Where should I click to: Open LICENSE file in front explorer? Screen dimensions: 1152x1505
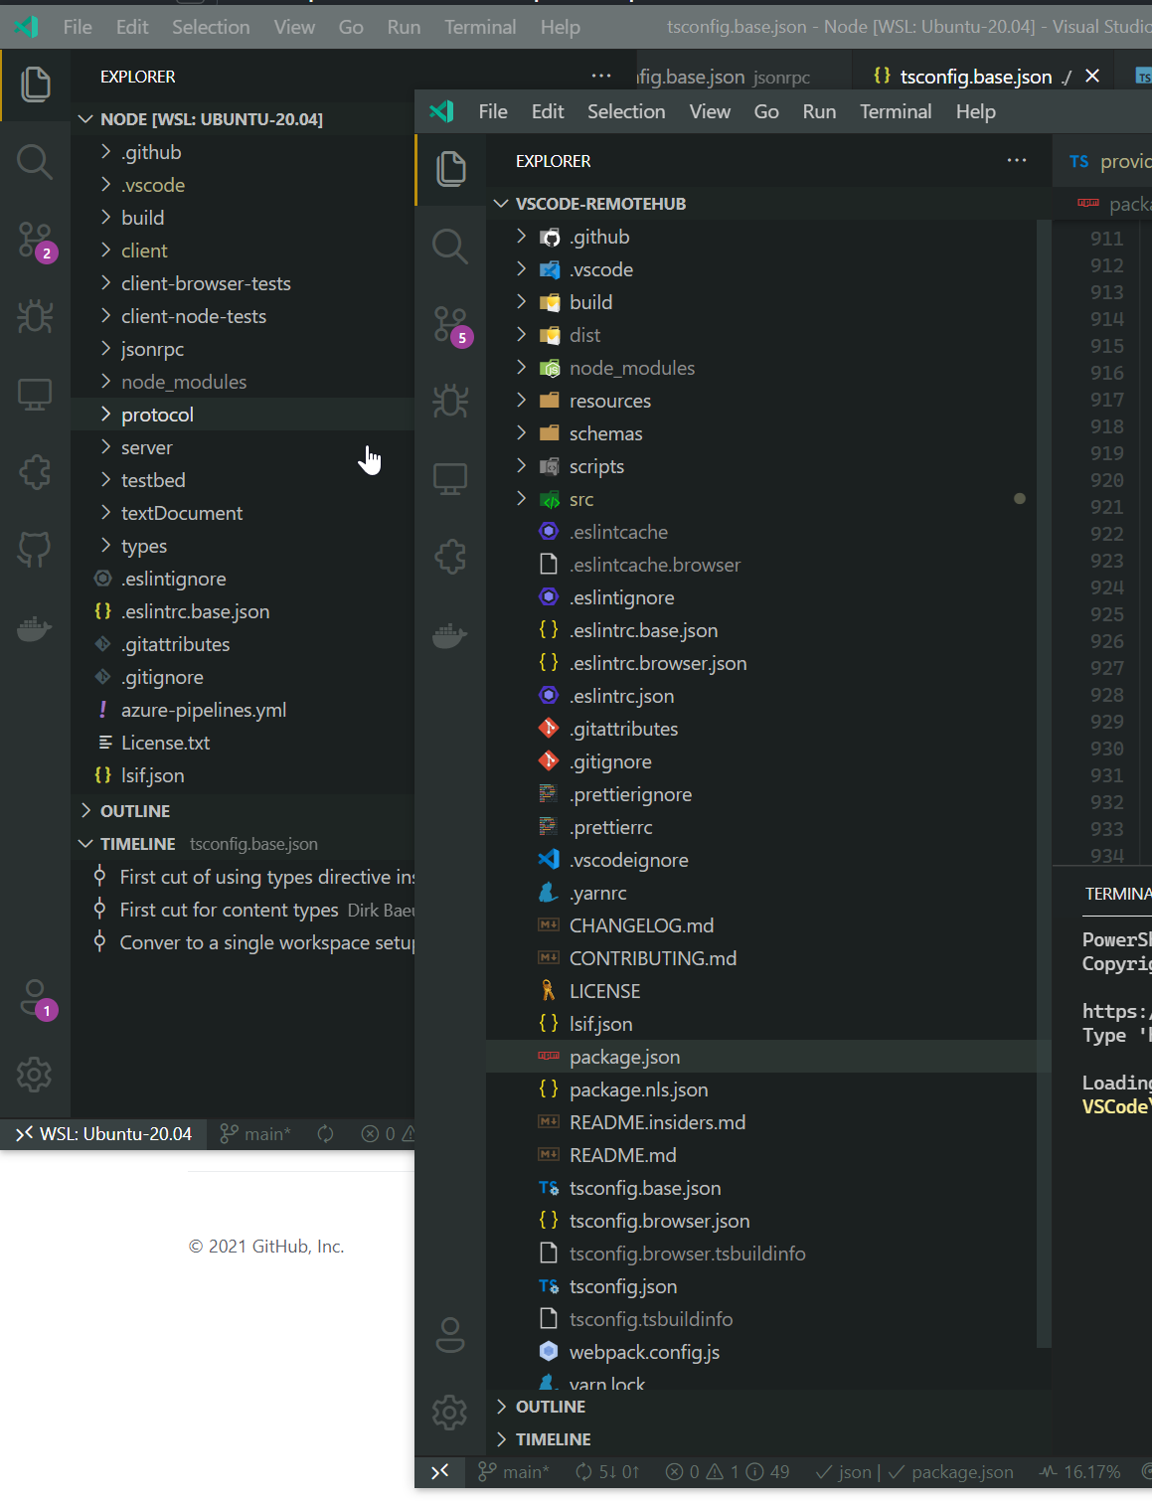tap(767, 991)
